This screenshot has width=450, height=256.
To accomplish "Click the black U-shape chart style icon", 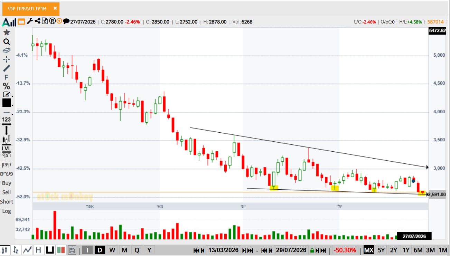I will (50, 250).
